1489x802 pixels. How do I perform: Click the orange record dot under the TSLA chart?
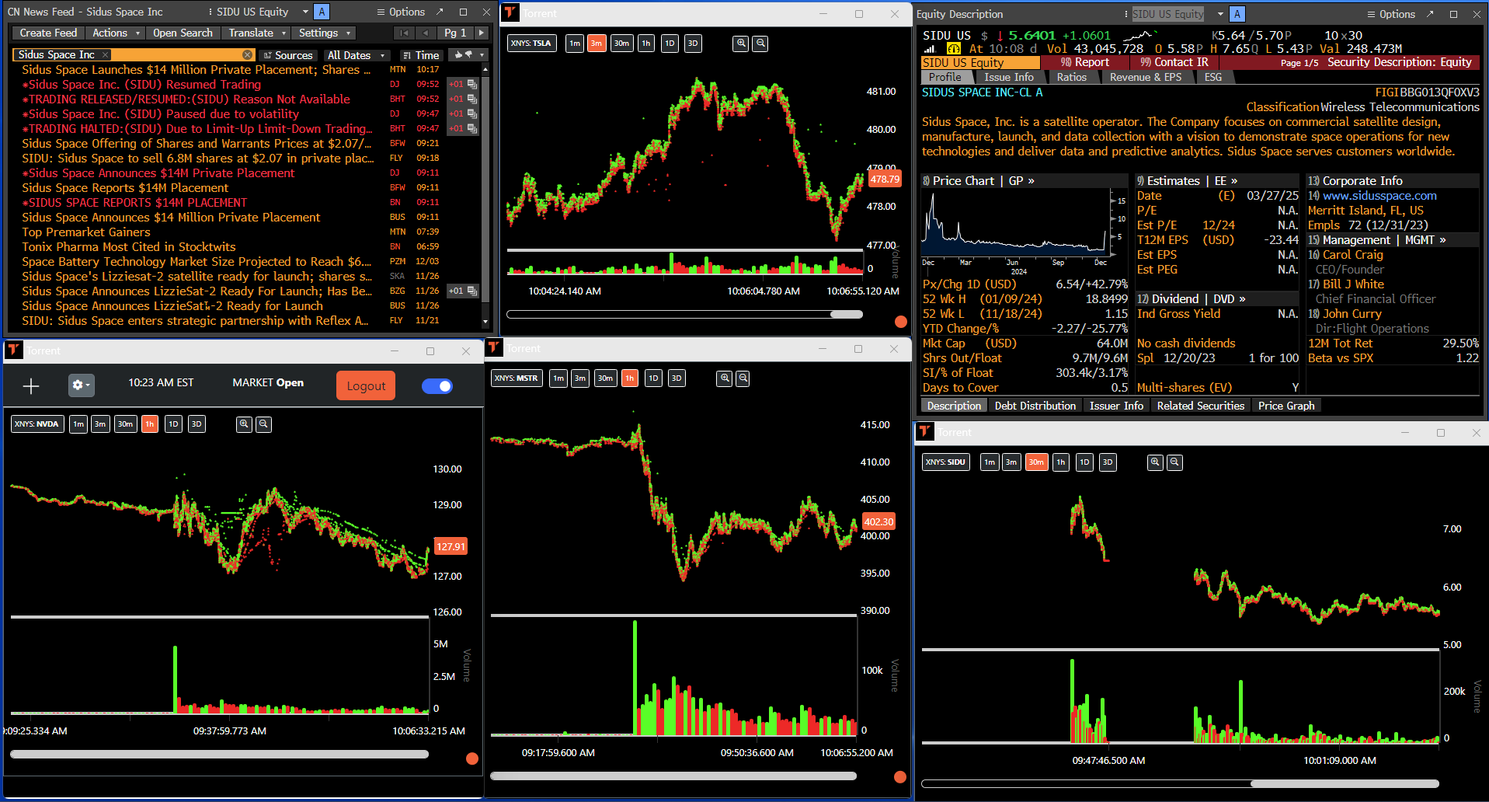pyautogui.click(x=900, y=322)
